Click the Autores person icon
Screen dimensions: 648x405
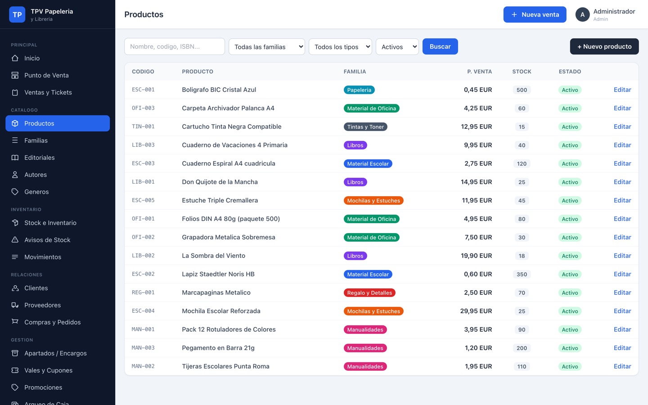(15, 175)
